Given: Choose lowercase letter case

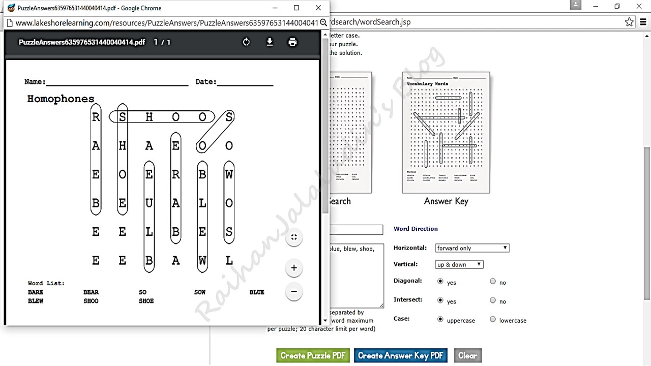Looking at the screenshot, I should [492, 319].
